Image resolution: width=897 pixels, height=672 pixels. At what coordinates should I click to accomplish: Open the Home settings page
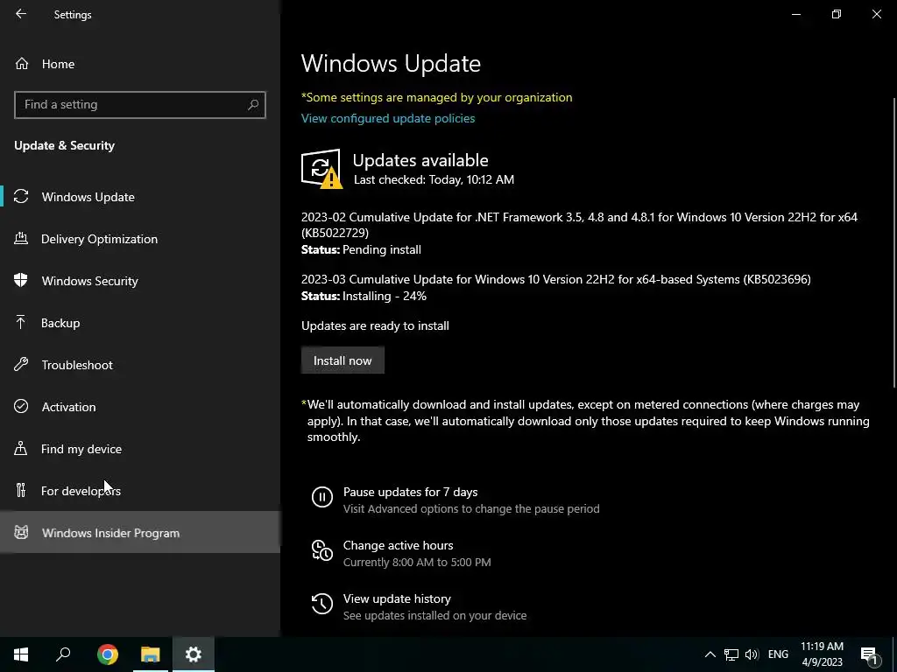(x=140, y=64)
